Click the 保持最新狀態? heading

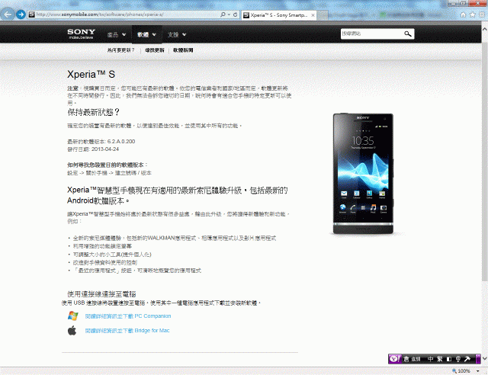(x=94, y=112)
